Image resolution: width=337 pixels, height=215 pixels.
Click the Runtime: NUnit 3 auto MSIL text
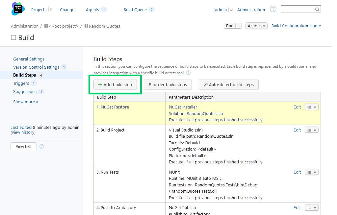point(195,179)
